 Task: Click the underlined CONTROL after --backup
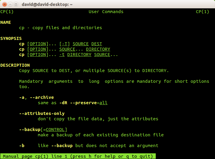click(x=57, y=130)
